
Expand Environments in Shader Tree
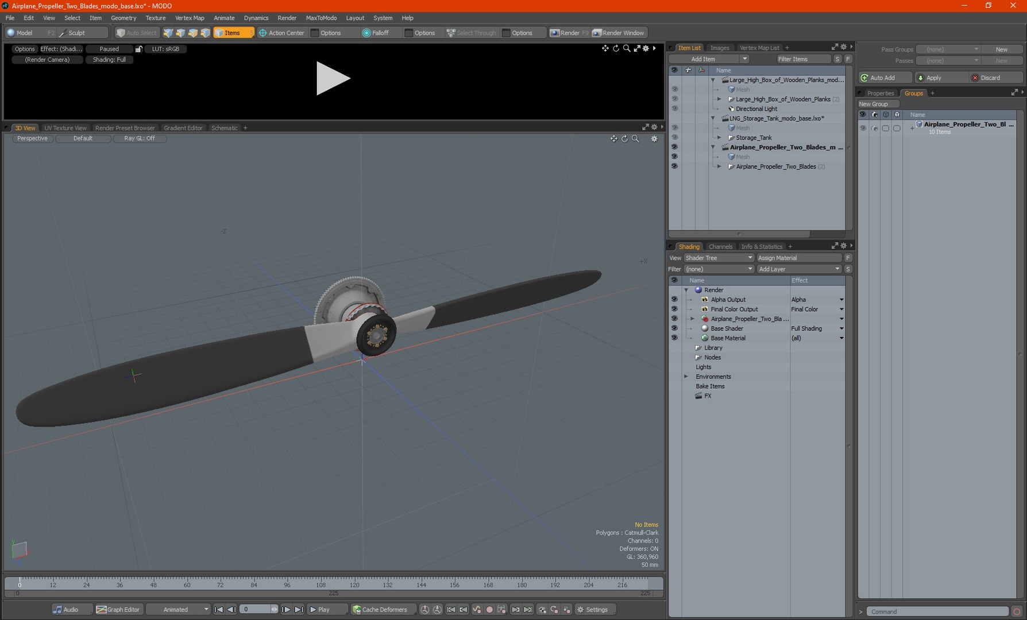tap(686, 377)
